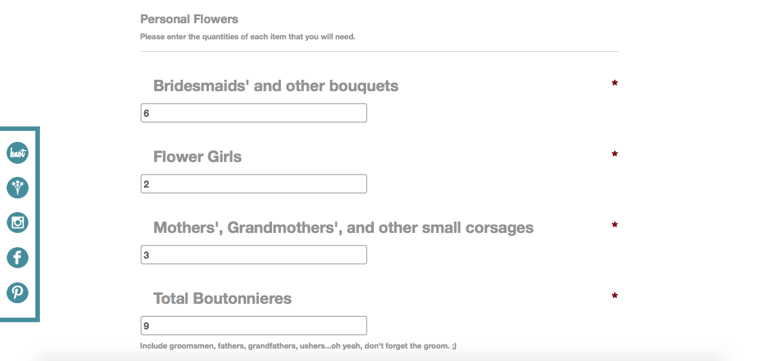Click the "Flower Girls" field label
Viewport: 759px width, 361px height.
point(197,157)
